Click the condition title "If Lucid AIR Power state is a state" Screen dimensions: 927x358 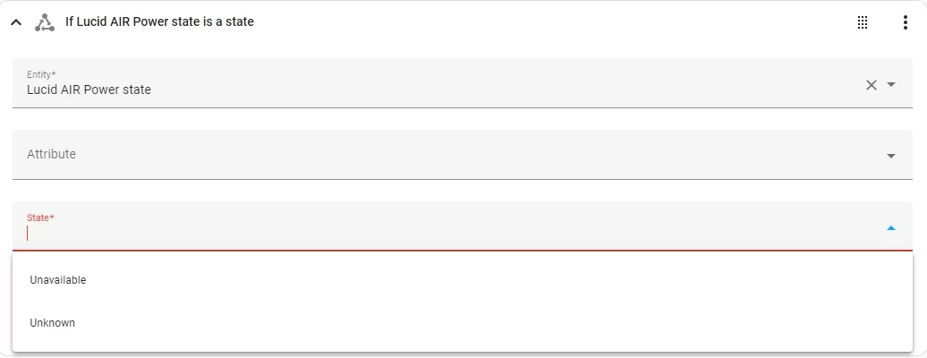[x=159, y=21]
